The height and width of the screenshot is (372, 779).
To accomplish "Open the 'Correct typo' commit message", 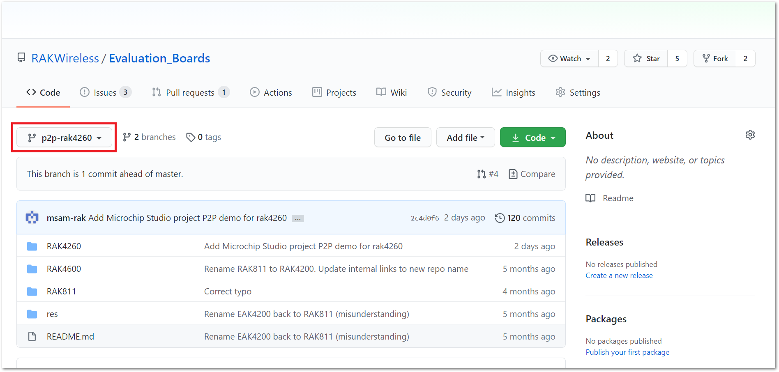I will (228, 292).
